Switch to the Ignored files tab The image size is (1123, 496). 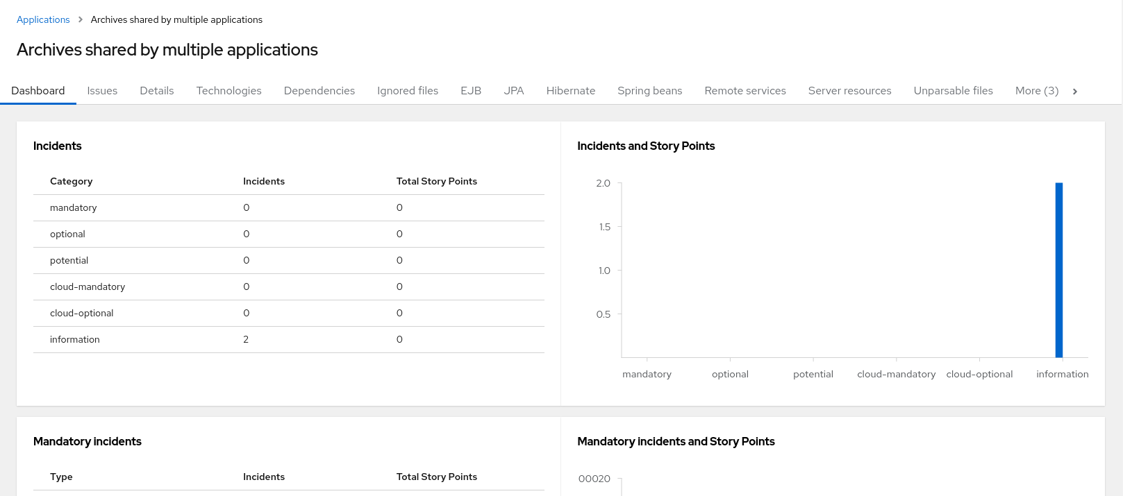pos(408,91)
